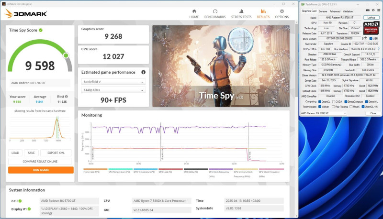Click the Lookup button in GPU-Z
Viewport: 383px width, 219px height.
coord(372,18)
